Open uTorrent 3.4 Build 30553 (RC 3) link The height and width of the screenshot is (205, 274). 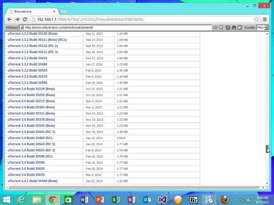click(x=31, y=150)
